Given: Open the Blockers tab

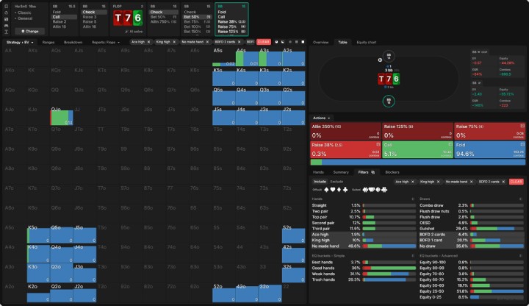Looking at the screenshot, I should 392,172.
